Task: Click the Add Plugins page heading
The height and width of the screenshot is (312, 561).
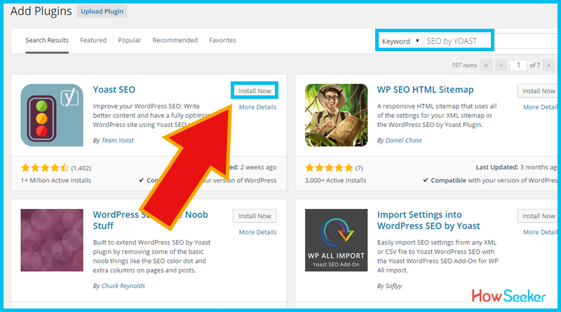Action: (x=41, y=11)
